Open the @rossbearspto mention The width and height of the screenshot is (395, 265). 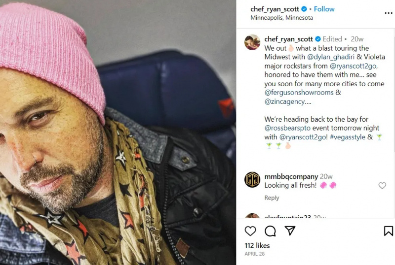click(287, 128)
